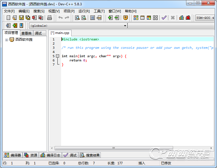Click the 已修改 status bar entry
The image size is (217, 168).
click(x=166, y=163)
